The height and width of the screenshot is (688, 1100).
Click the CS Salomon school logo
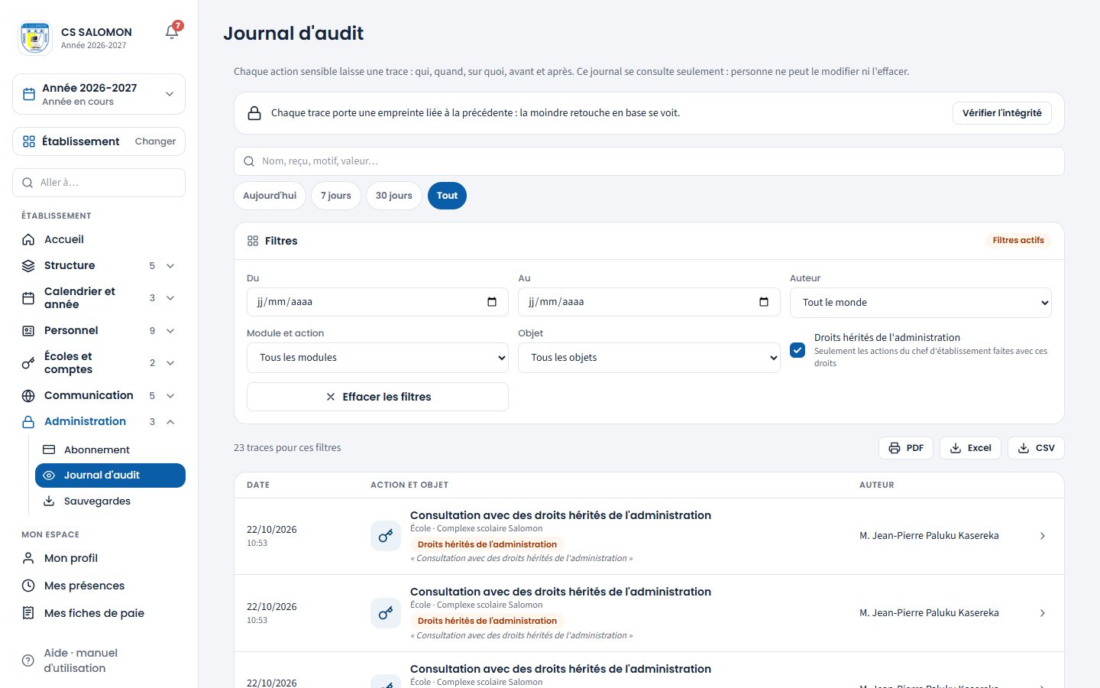(34, 37)
